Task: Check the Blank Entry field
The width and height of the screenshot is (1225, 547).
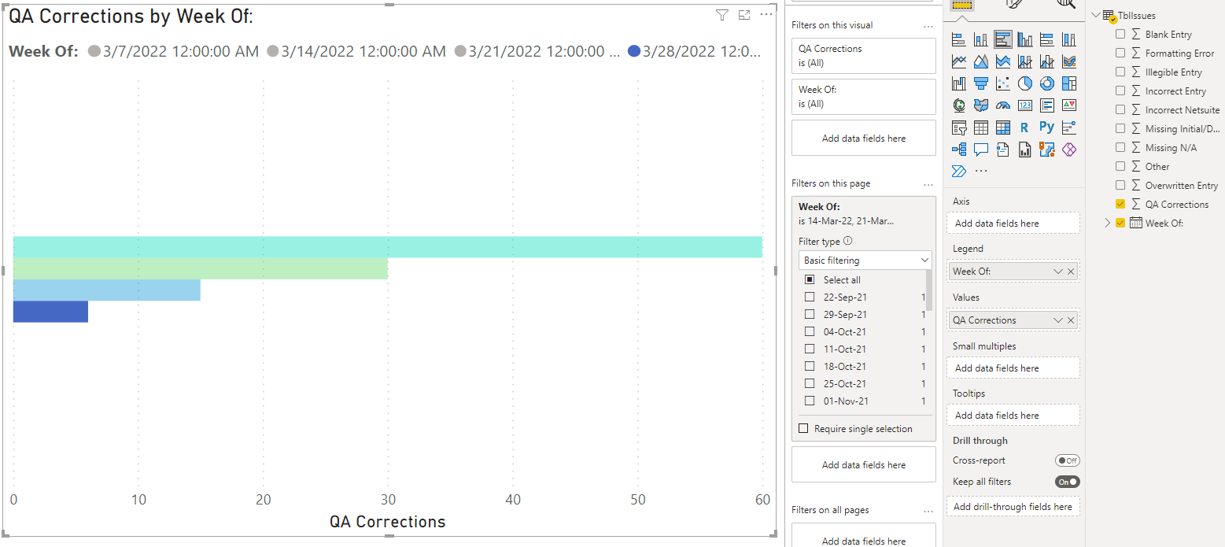Action: [x=1120, y=34]
